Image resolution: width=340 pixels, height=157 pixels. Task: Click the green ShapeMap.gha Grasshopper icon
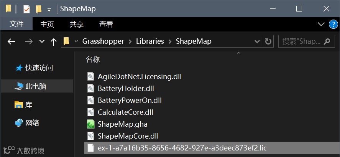coord(90,124)
